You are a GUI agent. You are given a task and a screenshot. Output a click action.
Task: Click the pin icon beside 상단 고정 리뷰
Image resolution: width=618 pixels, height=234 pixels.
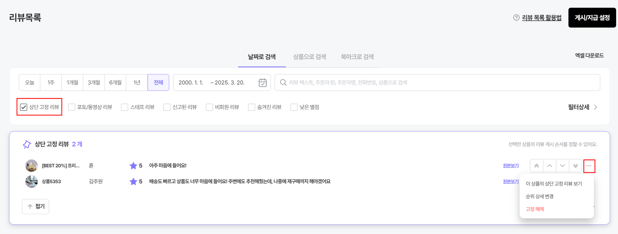click(27, 144)
